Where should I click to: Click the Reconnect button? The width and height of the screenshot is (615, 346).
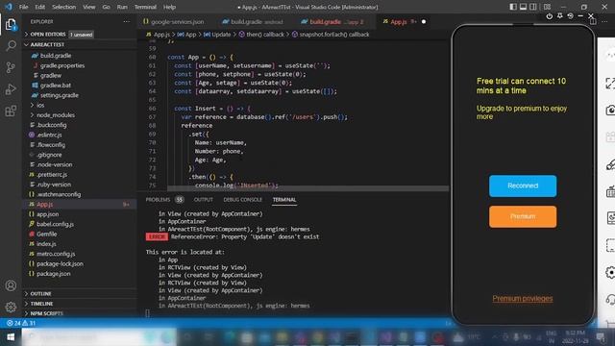(523, 185)
